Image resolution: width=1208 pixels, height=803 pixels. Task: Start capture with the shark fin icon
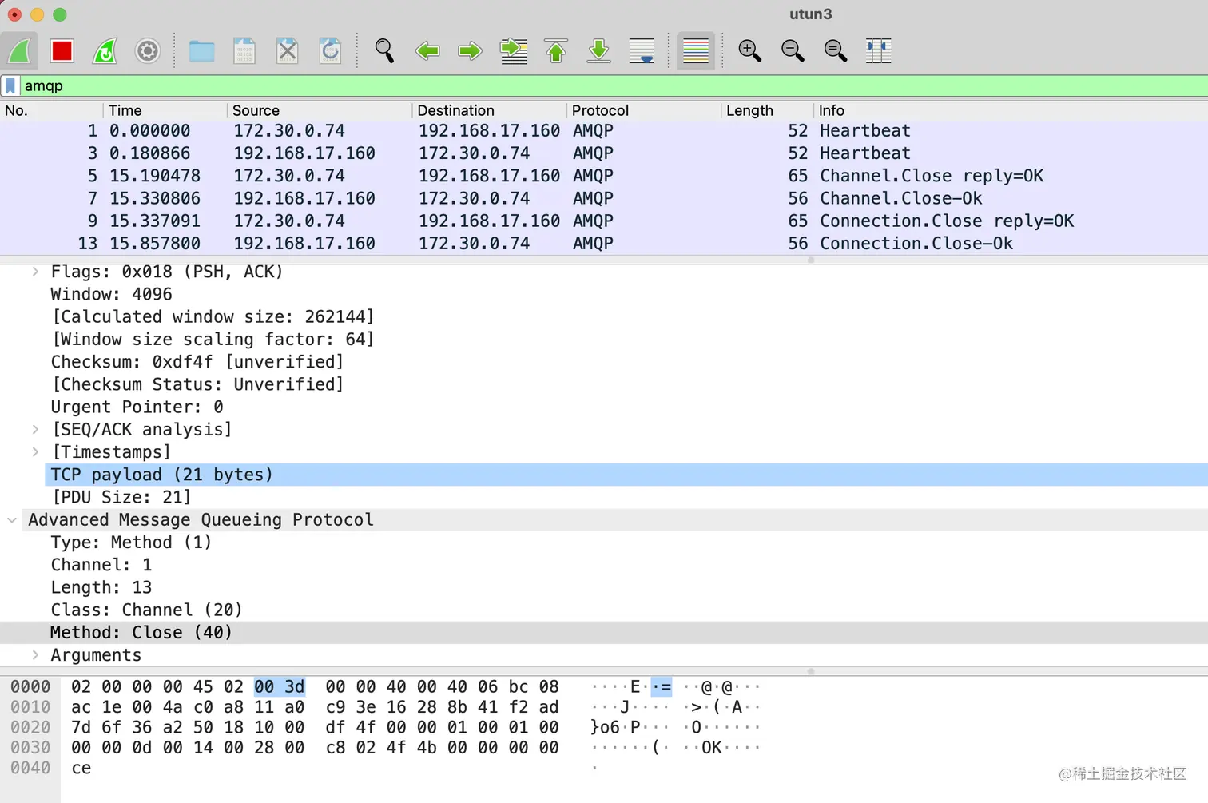pyautogui.click(x=19, y=51)
